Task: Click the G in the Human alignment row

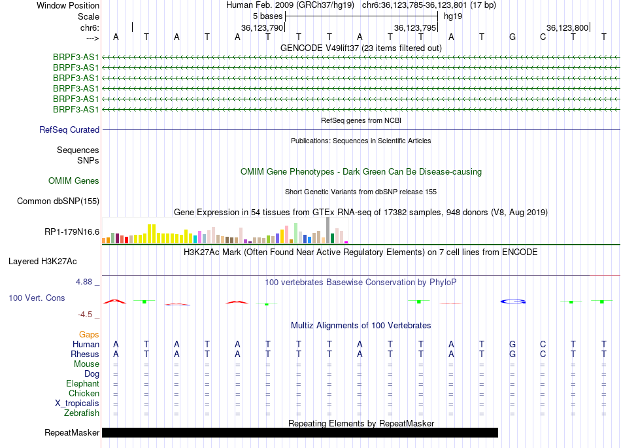Action: tap(512, 344)
